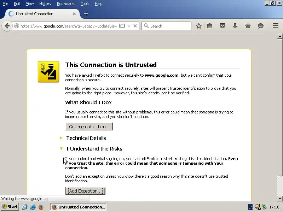283x212 pixels.
Task: Minimize the Firefox window
Action: coord(267,3)
